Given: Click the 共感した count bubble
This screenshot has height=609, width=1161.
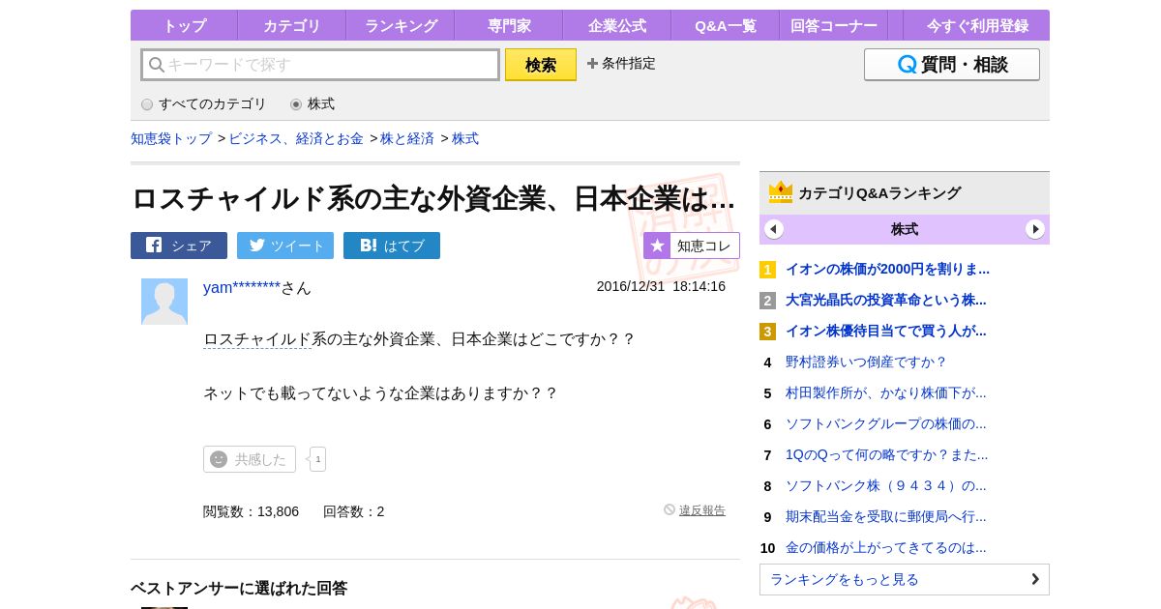Looking at the screenshot, I should (x=317, y=459).
